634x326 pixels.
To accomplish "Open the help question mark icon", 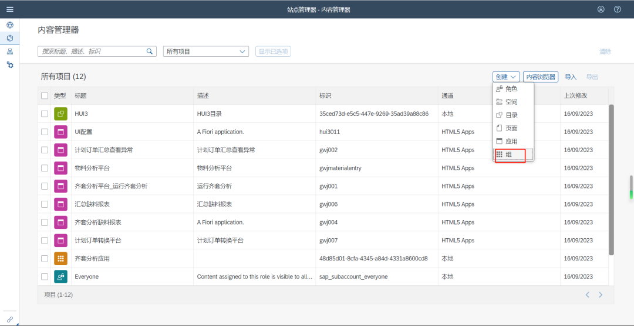I will [x=618, y=9].
